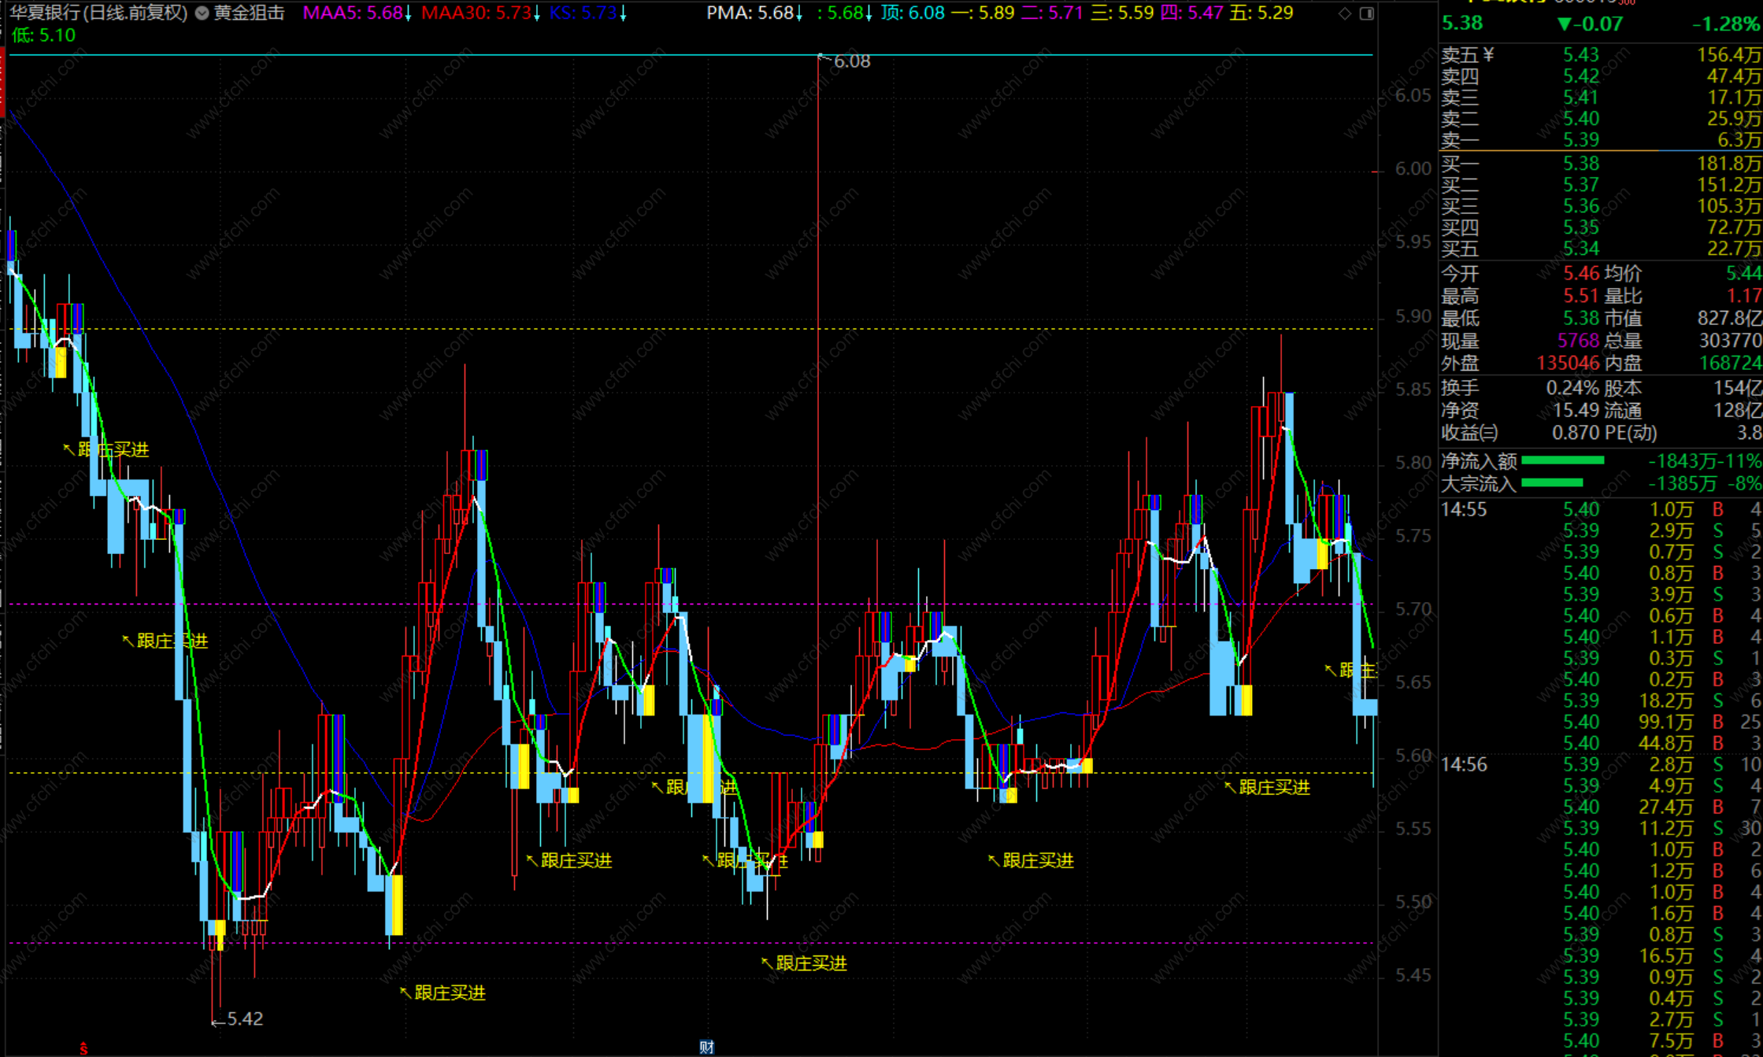Click the ¥ icon next to 卖五
The height and width of the screenshot is (1057, 1763).
point(1488,54)
